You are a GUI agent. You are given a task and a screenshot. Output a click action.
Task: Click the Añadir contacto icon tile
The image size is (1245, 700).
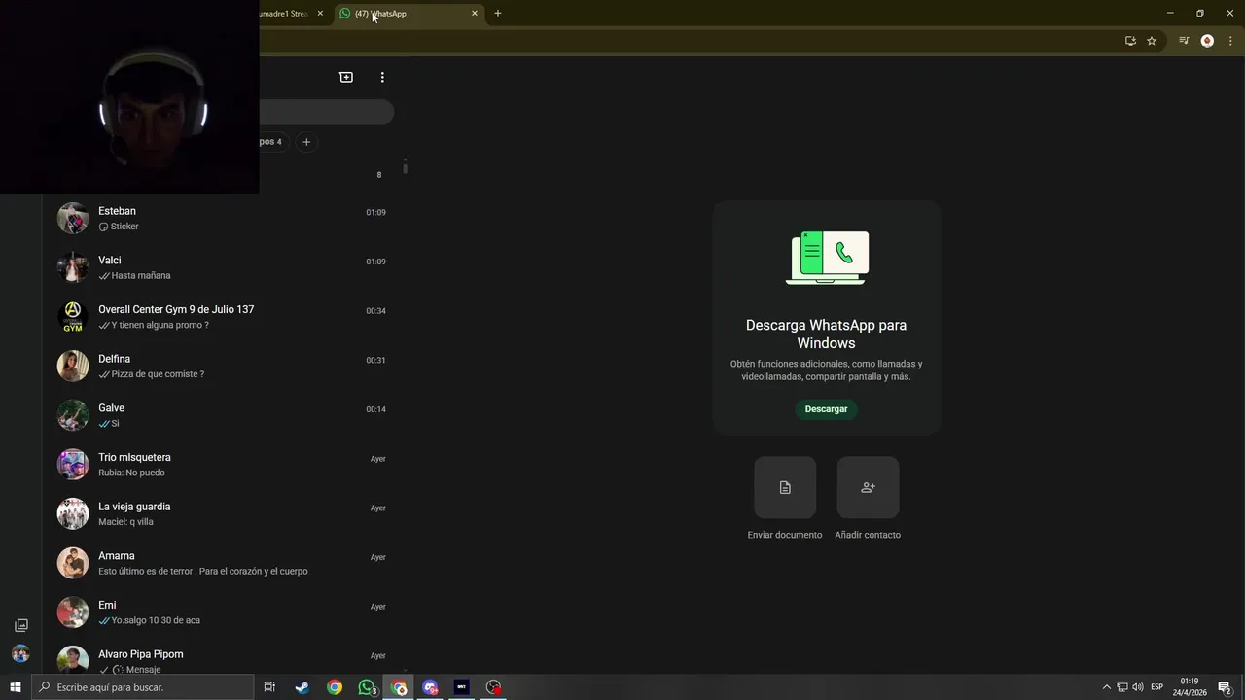[x=868, y=487]
